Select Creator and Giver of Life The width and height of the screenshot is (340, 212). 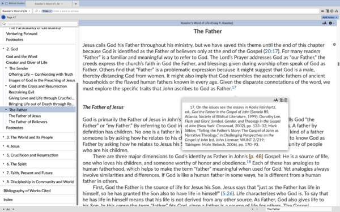point(27,62)
